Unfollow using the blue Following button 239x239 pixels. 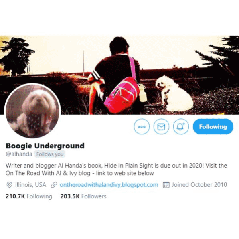pos(213,126)
